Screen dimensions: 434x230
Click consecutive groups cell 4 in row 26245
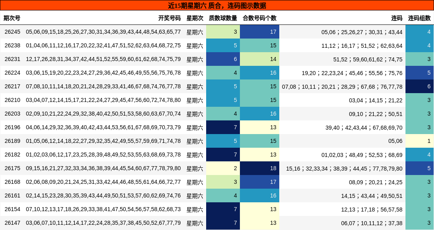tap(420, 32)
